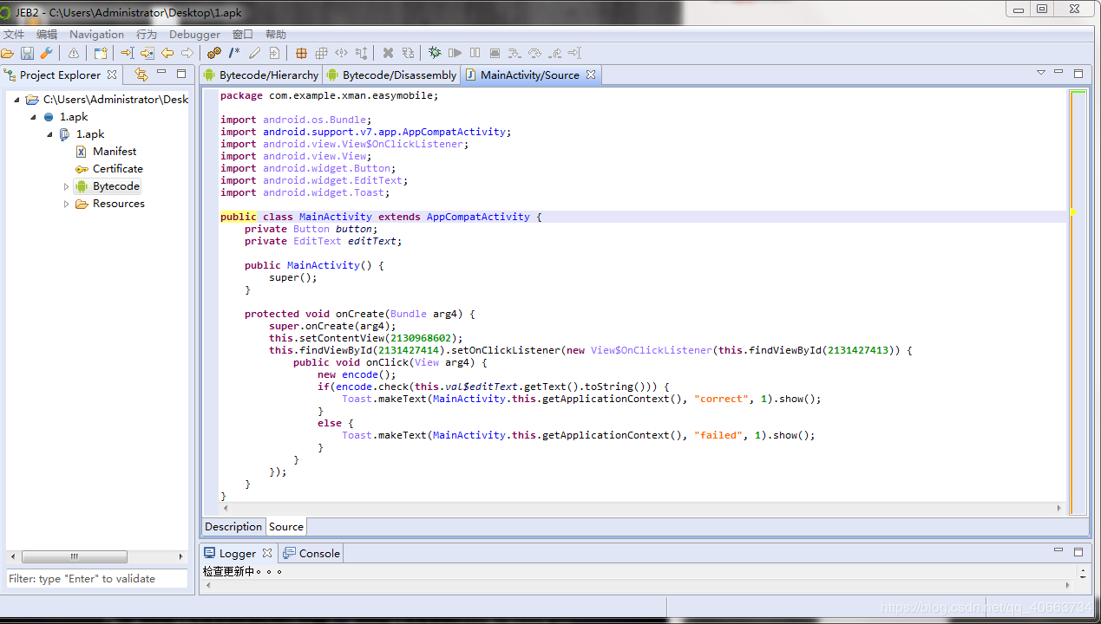Expand the Resources tree node
1101x624 pixels.
coord(66,204)
